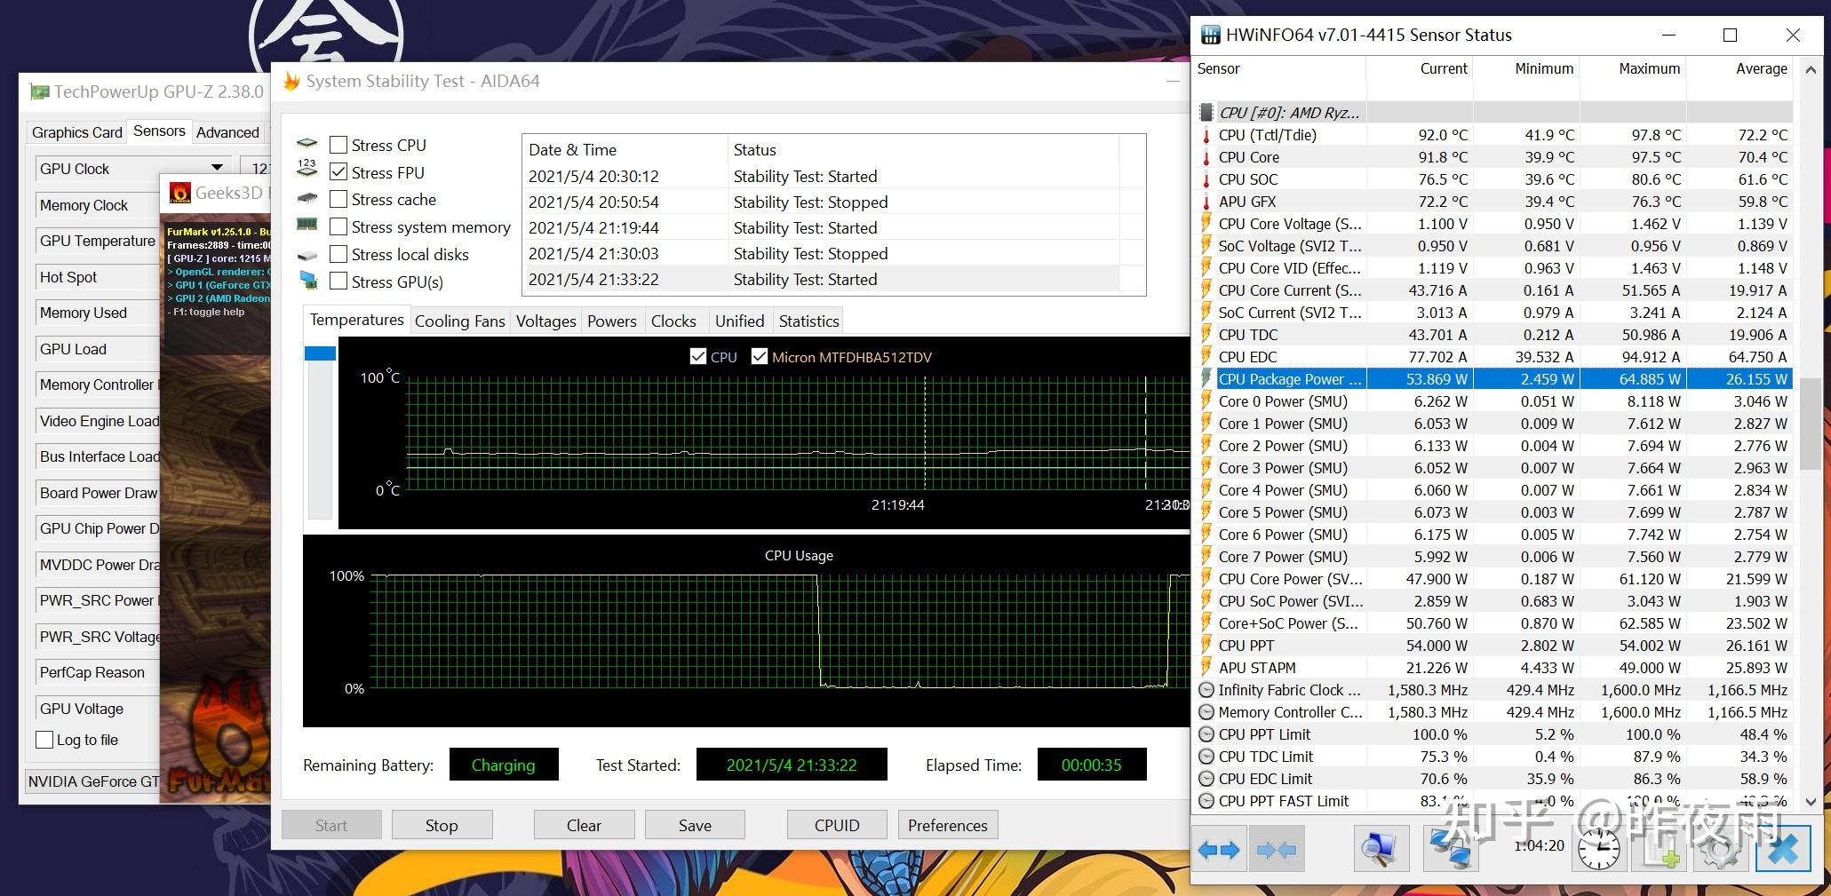Toggle CPU temperature graph checkbox
Viewport: 1831px width, 896px height.
698,356
